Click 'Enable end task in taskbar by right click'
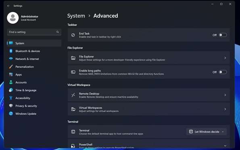This screenshot has height=150, width=240. [x=100, y=37]
